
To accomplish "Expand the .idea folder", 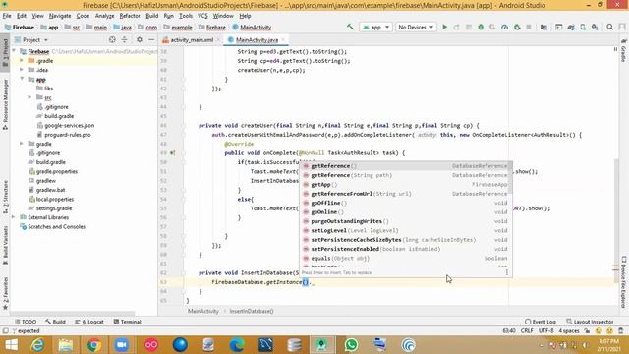I will pos(22,70).
